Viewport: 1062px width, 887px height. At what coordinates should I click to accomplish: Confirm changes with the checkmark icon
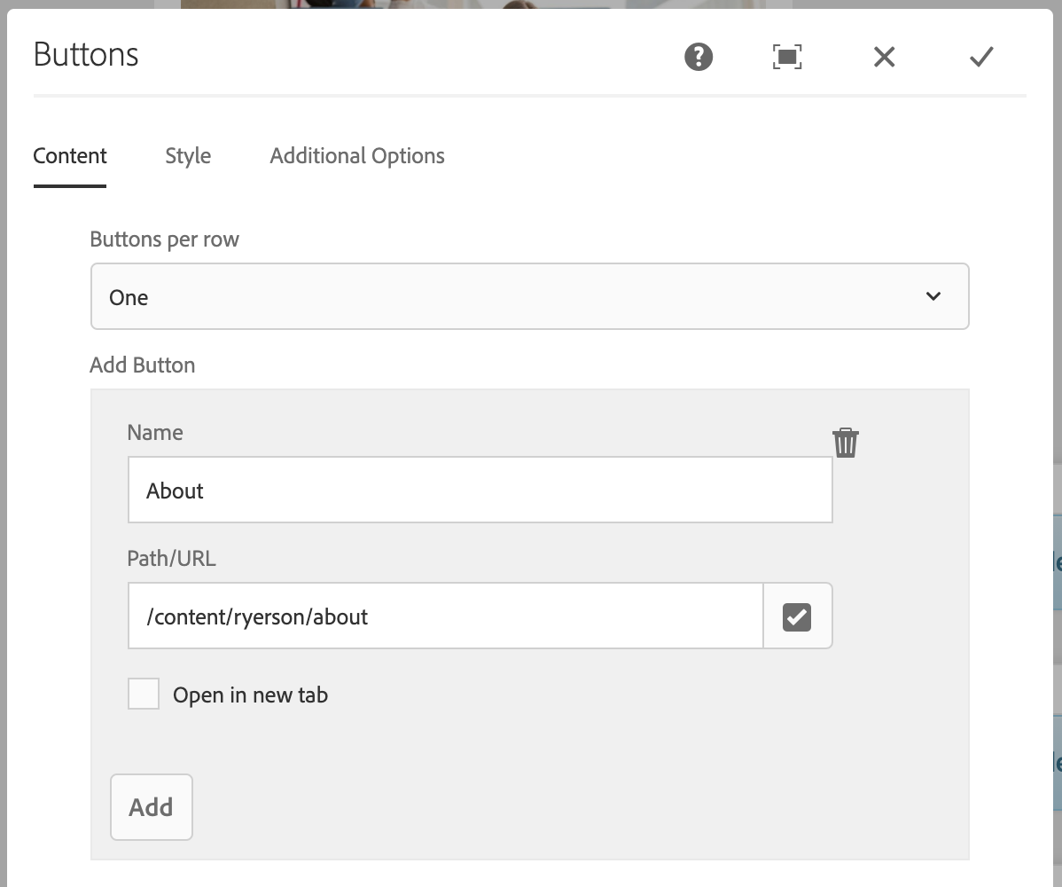coord(981,58)
